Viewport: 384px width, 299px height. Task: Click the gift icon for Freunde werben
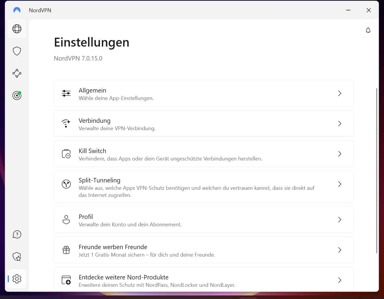[x=66, y=250]
